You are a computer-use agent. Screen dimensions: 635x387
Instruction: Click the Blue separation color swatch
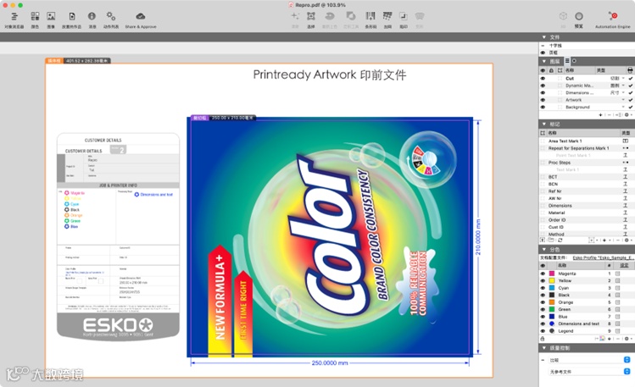click(x=552, y=317)
